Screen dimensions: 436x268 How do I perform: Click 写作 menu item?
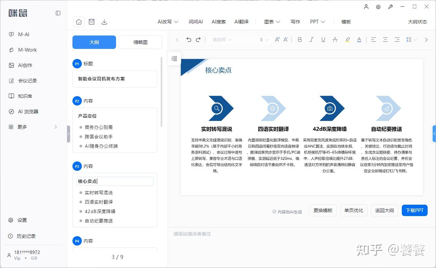click(295, 22)
